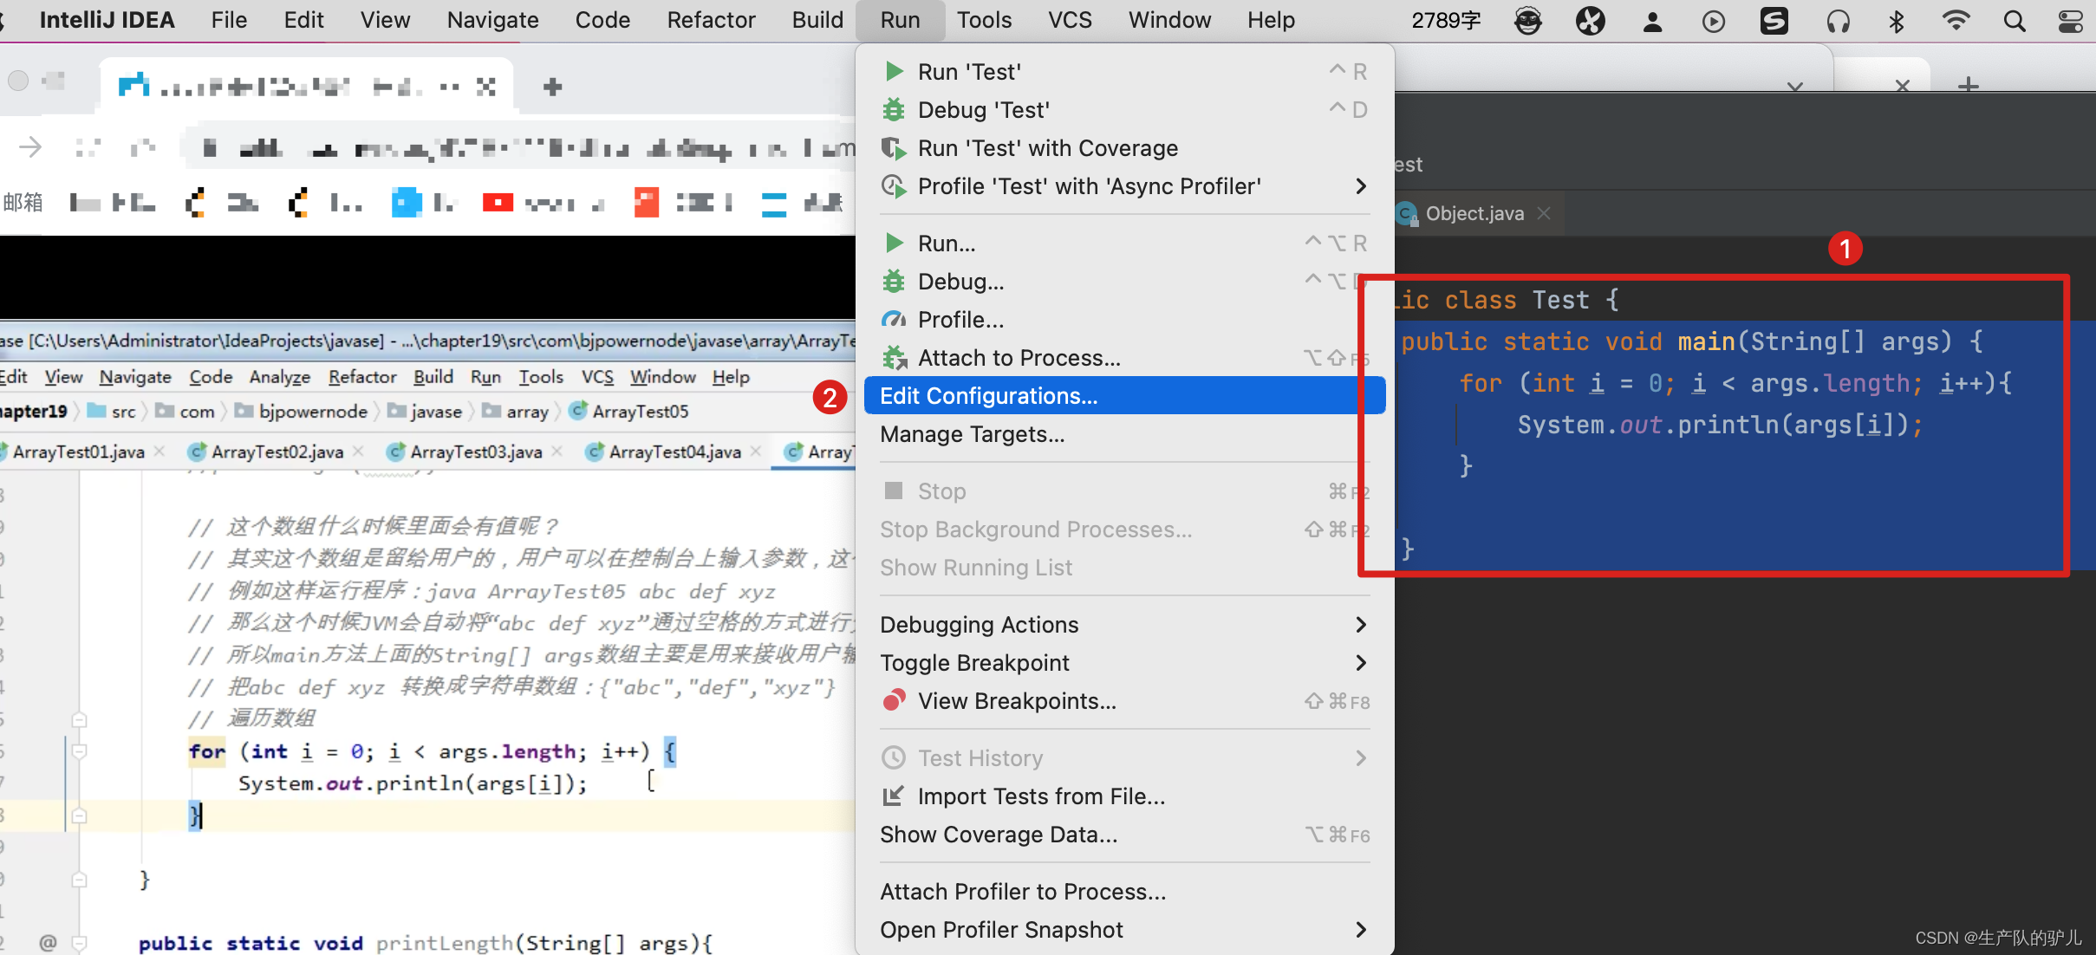Open macOS Control Center toggle icon
2096x955 pixels.
pyautogui.click(x=2071, y=21)
